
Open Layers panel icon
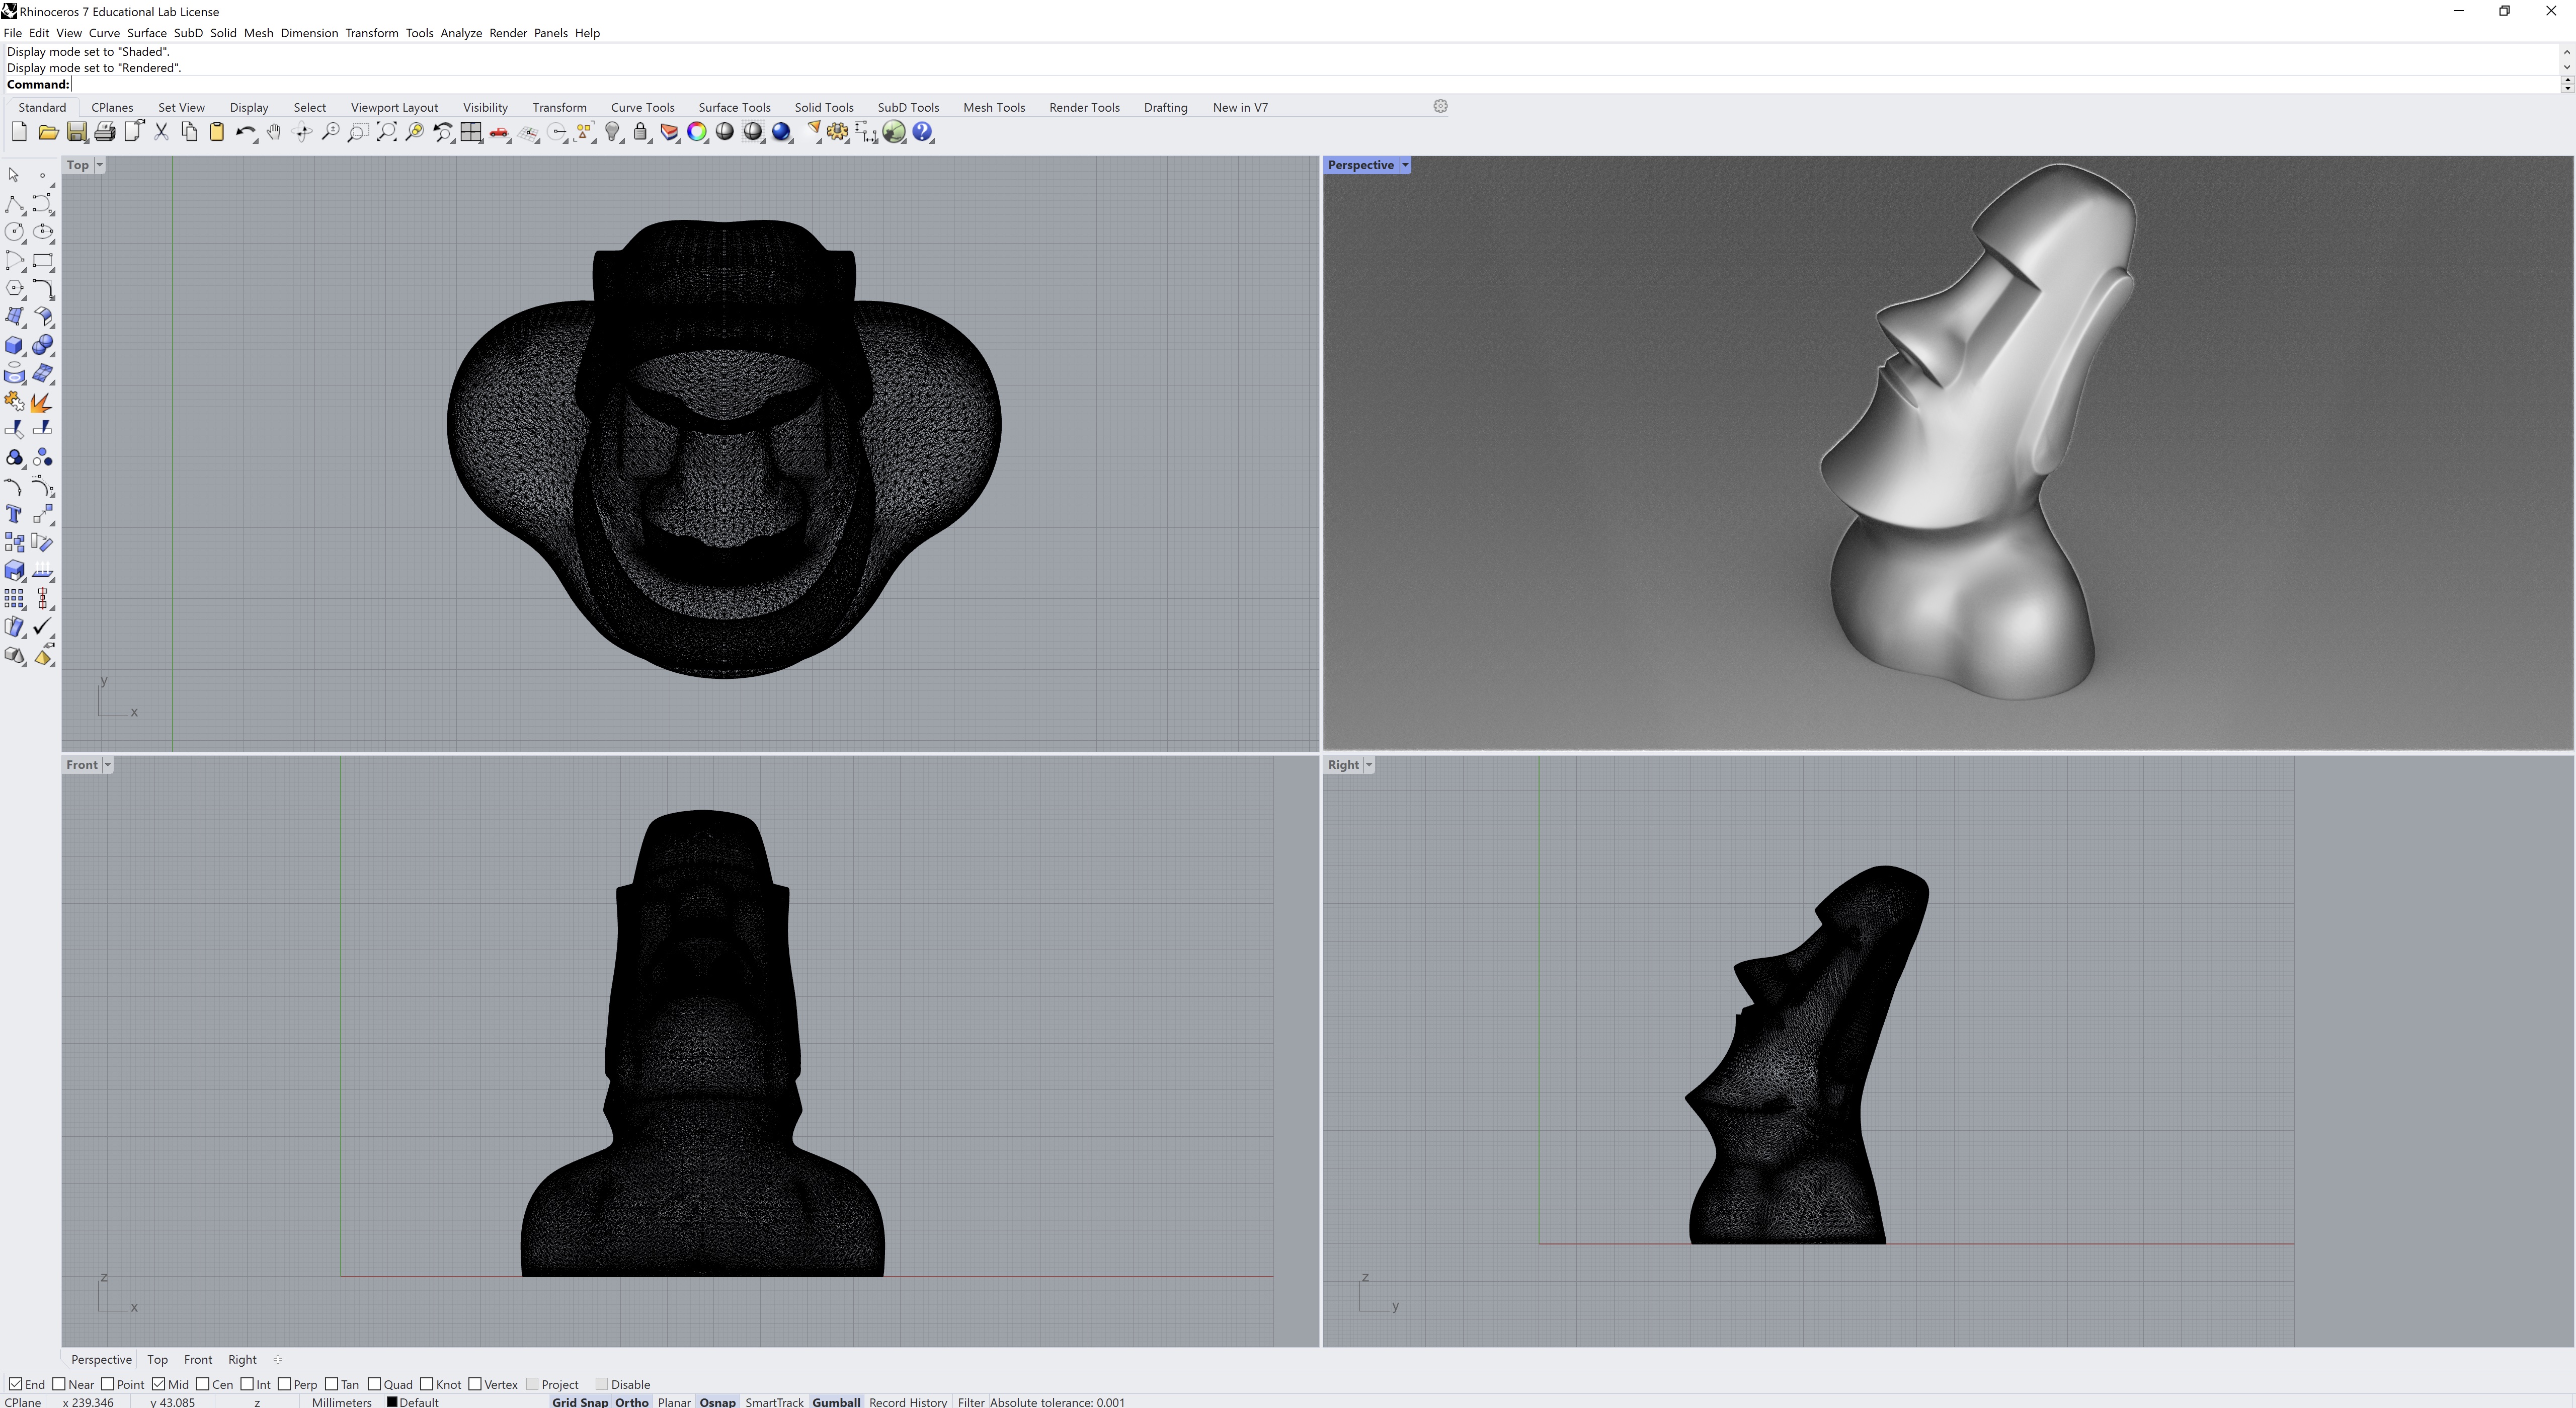coord(669,132)
